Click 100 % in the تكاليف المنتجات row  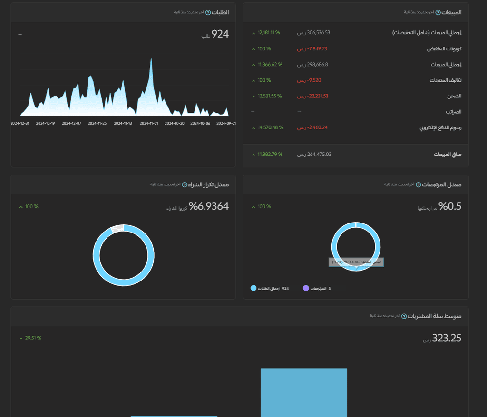tap(264, 80)
